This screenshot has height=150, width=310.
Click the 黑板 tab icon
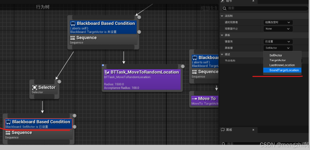(x=223, y=130)
